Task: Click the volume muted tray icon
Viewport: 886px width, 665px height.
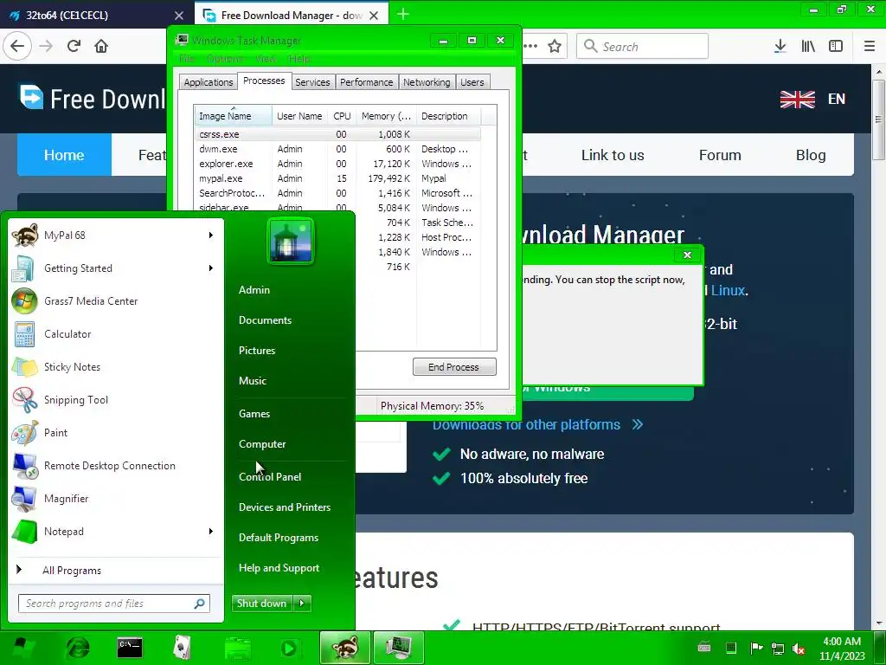Action: 799,649
